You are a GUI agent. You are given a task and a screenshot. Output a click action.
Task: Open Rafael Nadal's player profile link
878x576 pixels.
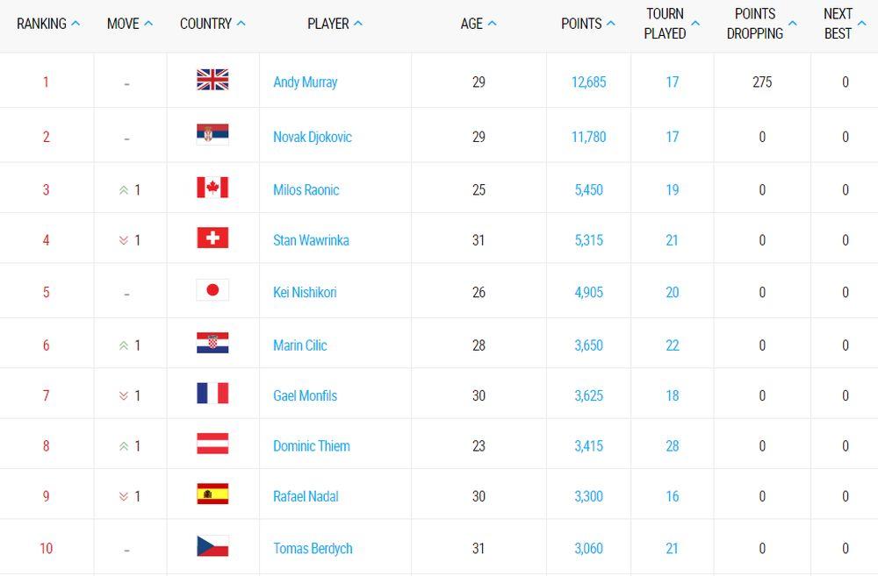point(306,496)
